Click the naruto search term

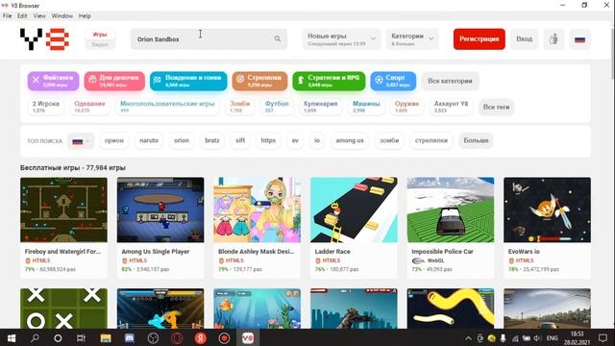tap(149, 140)
